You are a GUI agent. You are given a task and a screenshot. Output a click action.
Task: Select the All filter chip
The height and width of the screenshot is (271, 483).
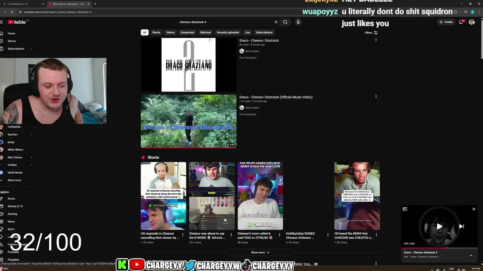145,32
